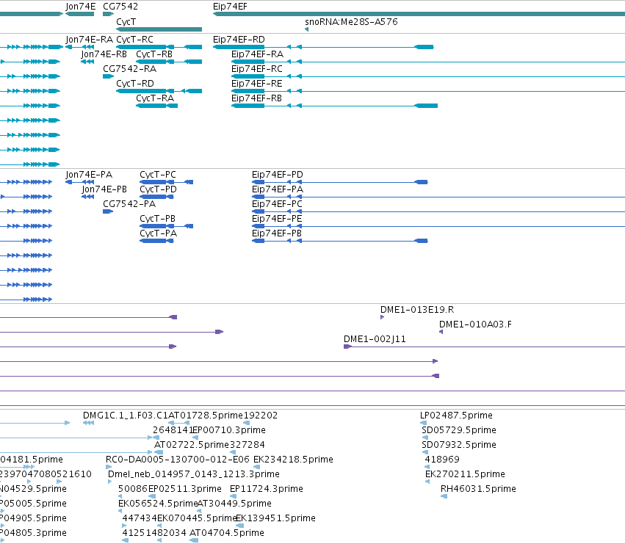The height and width of the screenshot is (544, 625).
Task: Click the Jon74E-PB protein exon arrows
Action: click(87, 197)
